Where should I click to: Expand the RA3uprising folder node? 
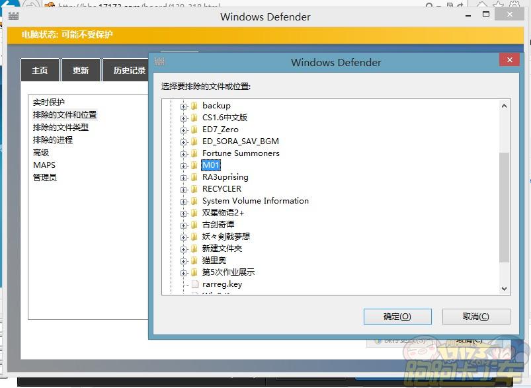point(183,178)
